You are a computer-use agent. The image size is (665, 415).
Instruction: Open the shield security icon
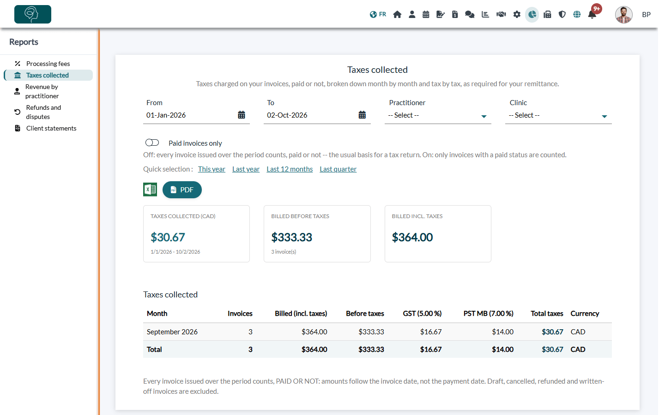pos(562,14)
